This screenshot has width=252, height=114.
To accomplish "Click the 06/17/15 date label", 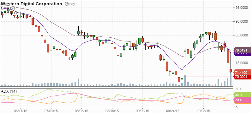I will tap(21, 111).
